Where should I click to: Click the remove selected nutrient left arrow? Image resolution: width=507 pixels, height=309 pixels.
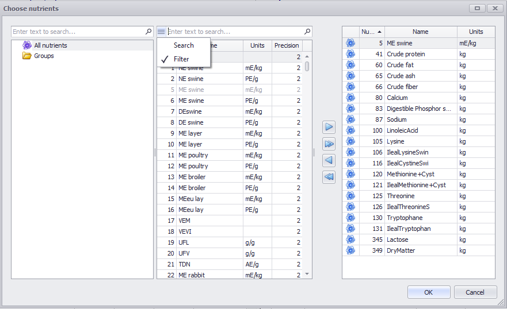coord(329,160)
